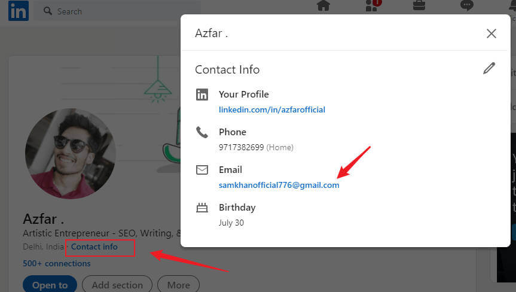Open the More options menu
Viewport: 516px width, 292px height.
point(178,285)
